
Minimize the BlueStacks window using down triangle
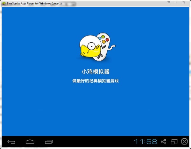(169, 2)
